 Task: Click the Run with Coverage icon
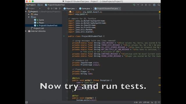coord(150,5)
